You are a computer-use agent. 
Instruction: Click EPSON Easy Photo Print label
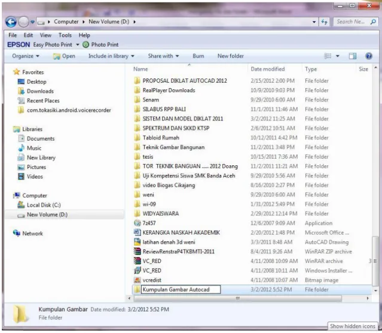click(x=39, y=45)
